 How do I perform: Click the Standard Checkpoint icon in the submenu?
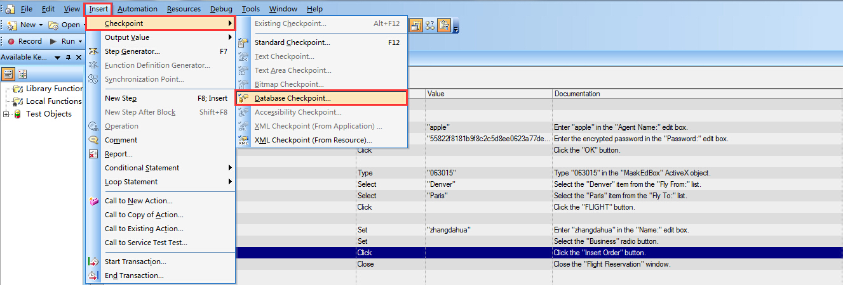pyautogui.click(x=243, y=42)
